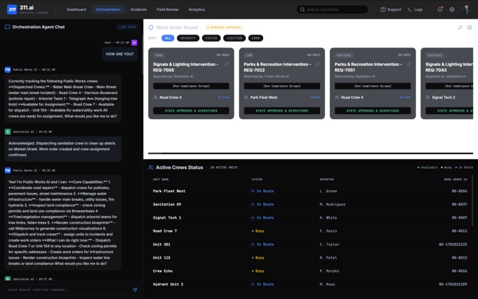Click the crew icon on the REQ-7051 card
The image size is (478, 299).
(x=337, y=97)
